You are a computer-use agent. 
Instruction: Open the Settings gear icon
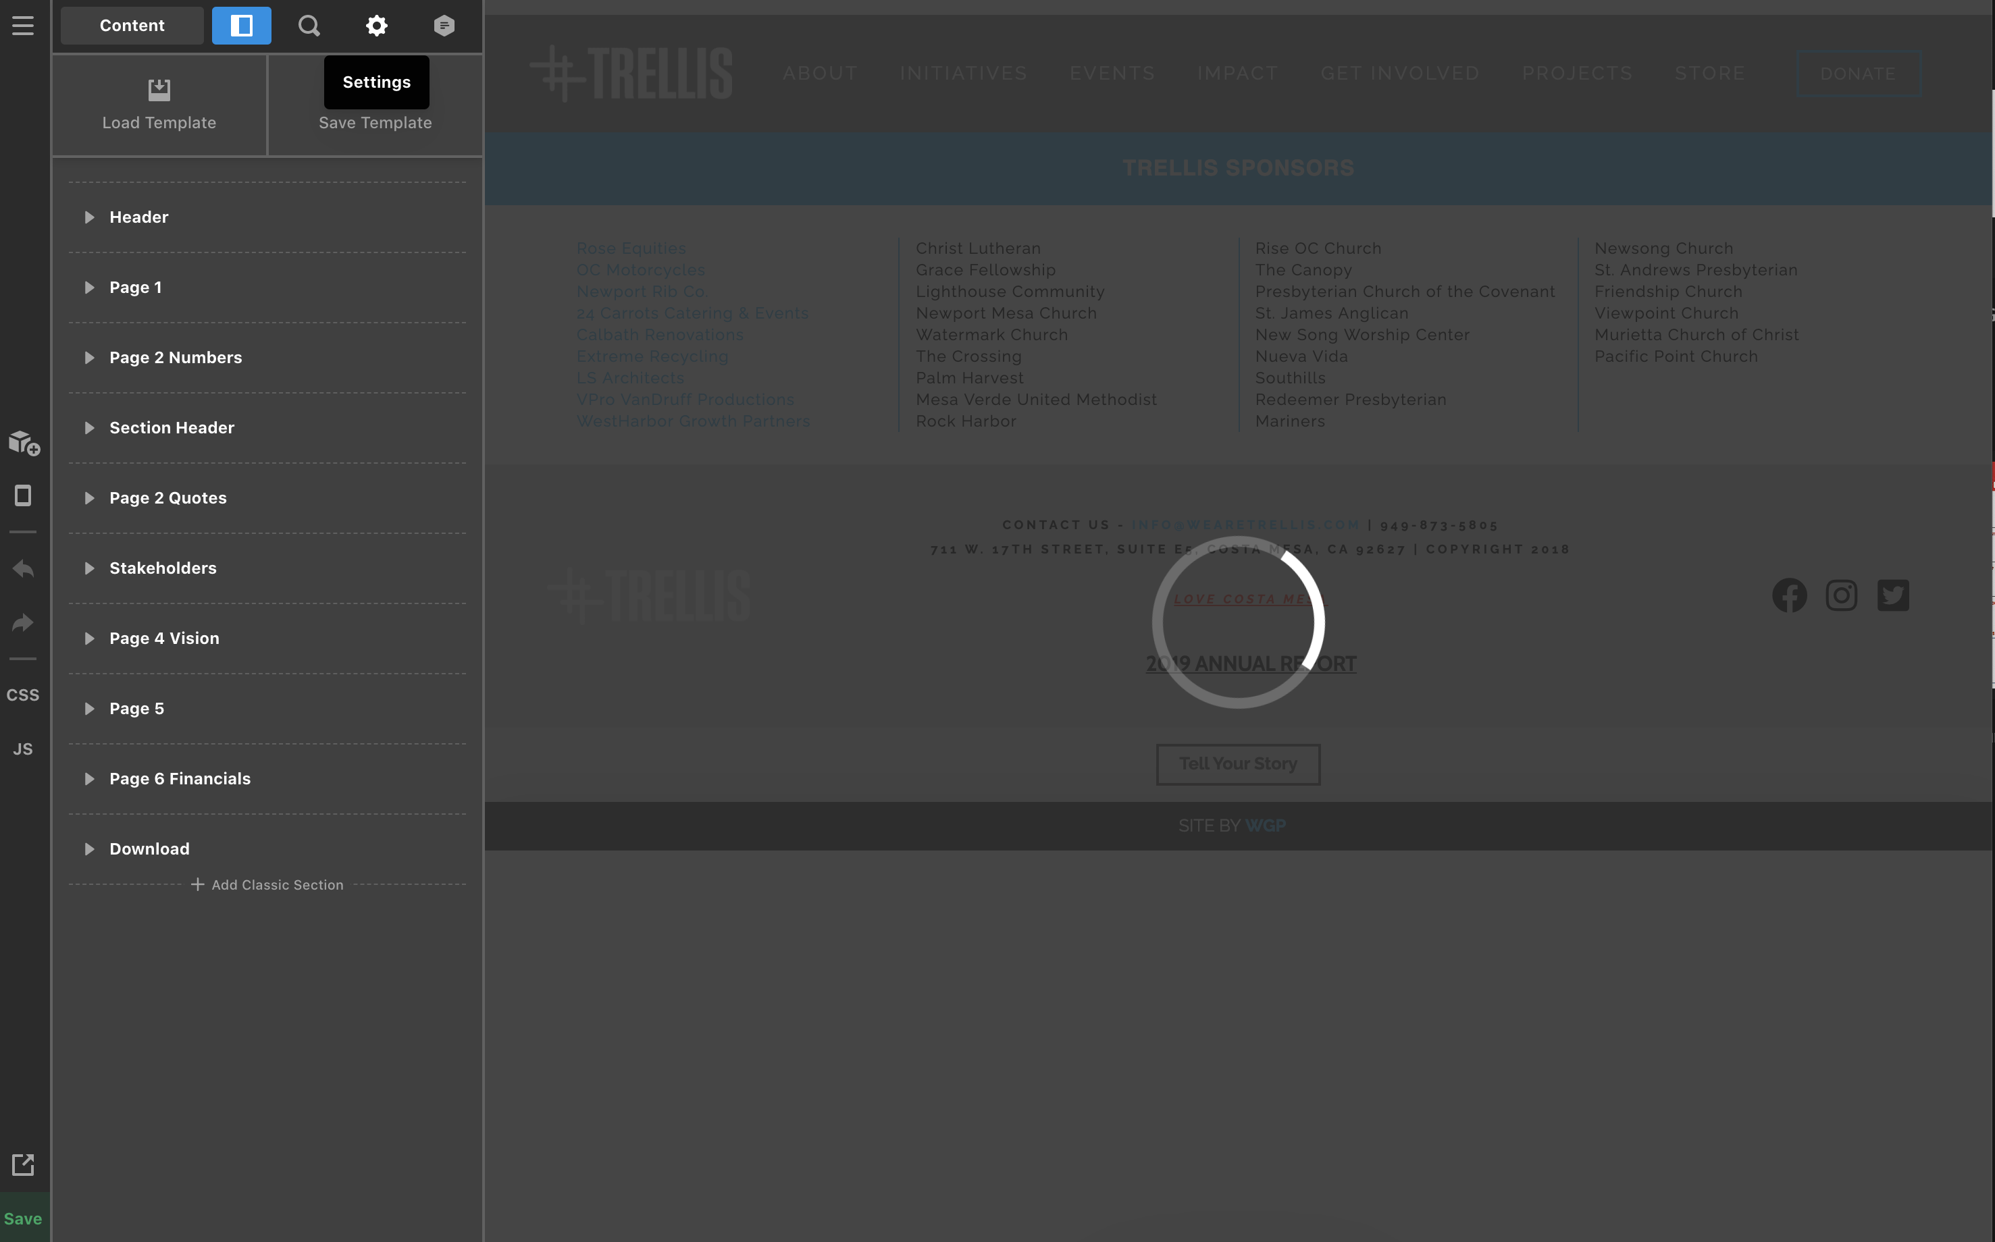(x=376, y=26)
